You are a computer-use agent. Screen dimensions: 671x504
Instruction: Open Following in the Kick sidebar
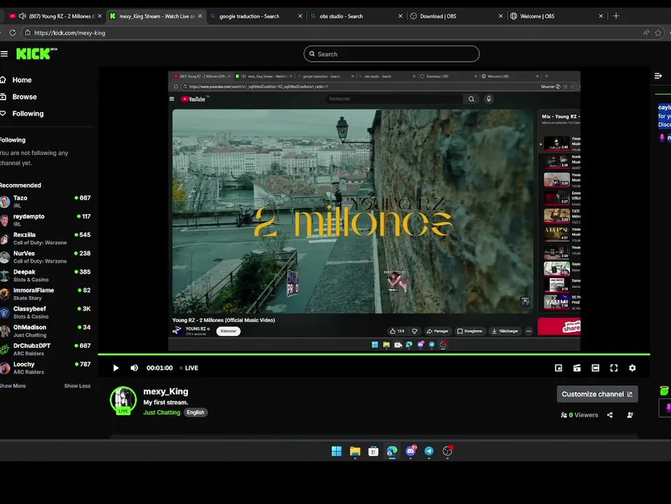point(28,113)
